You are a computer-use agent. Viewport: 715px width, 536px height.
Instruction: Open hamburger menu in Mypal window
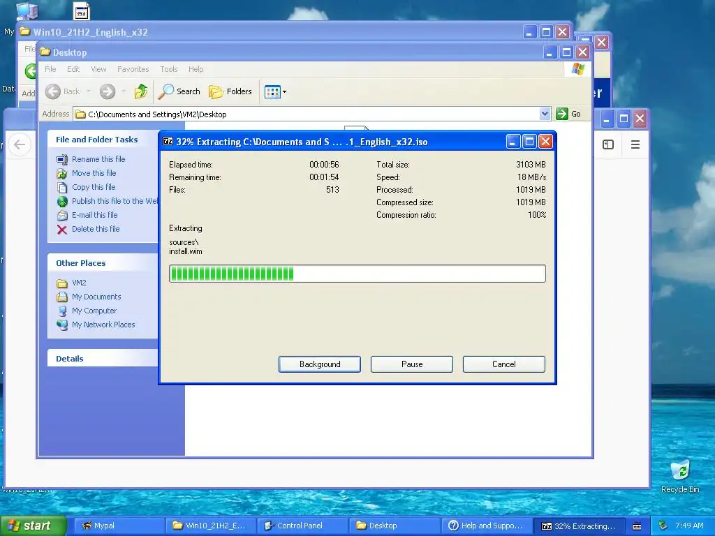point(635,144)
